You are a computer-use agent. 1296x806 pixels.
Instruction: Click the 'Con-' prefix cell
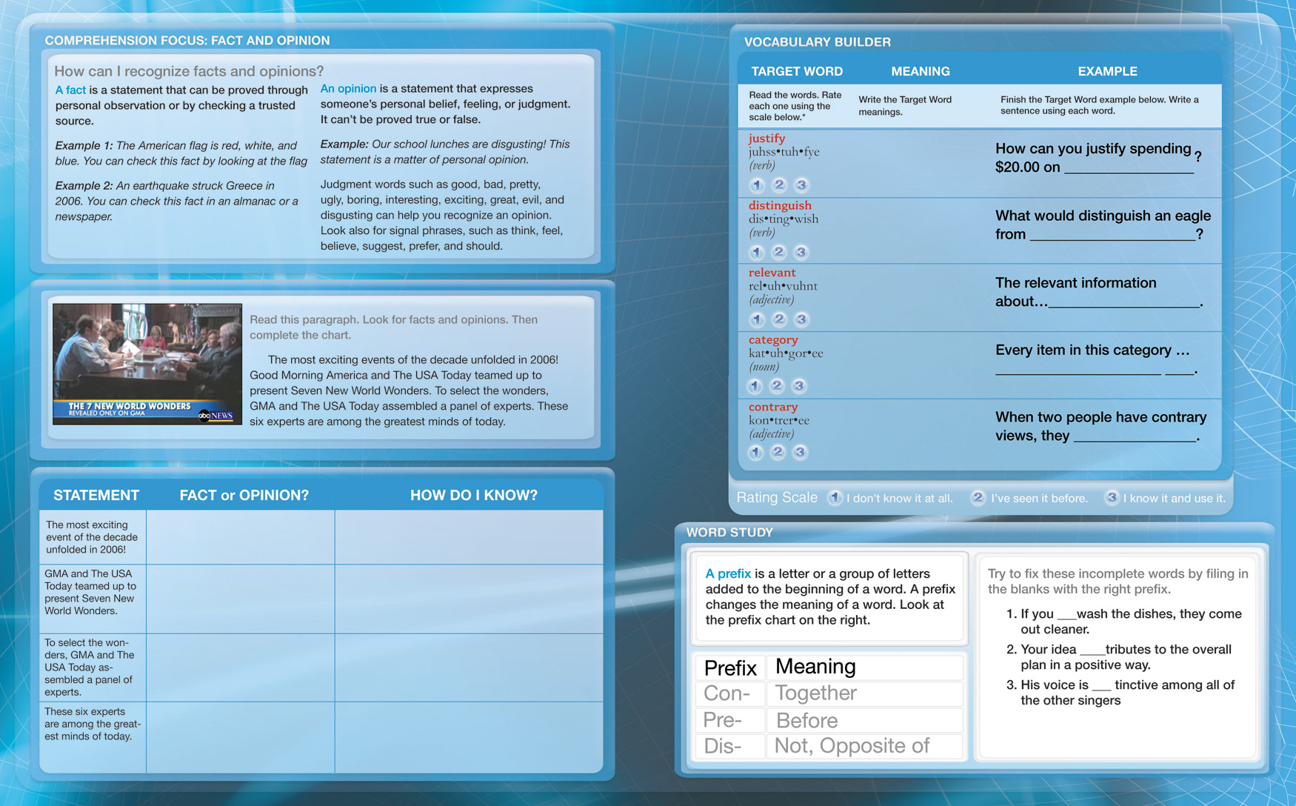(729, 693)
